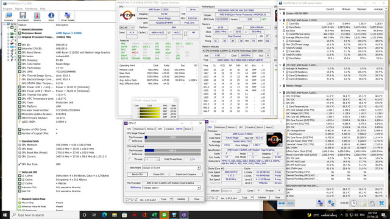
Task: Open the Reference processor Please Select dropdown
Action: 171,188
